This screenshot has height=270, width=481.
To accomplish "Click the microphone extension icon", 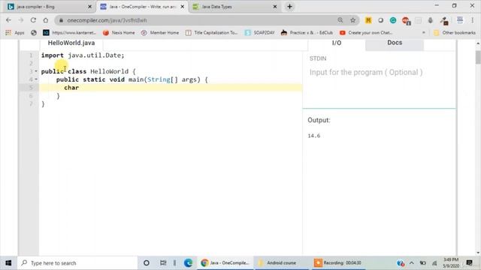I will tap(431, 20).
